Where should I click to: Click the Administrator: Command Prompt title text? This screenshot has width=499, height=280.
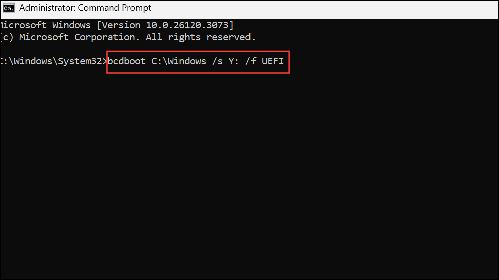85,8
